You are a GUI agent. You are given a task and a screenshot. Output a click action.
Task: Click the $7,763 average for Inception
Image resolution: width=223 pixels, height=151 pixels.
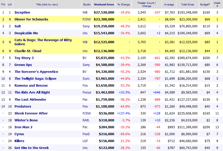[170, 13]
